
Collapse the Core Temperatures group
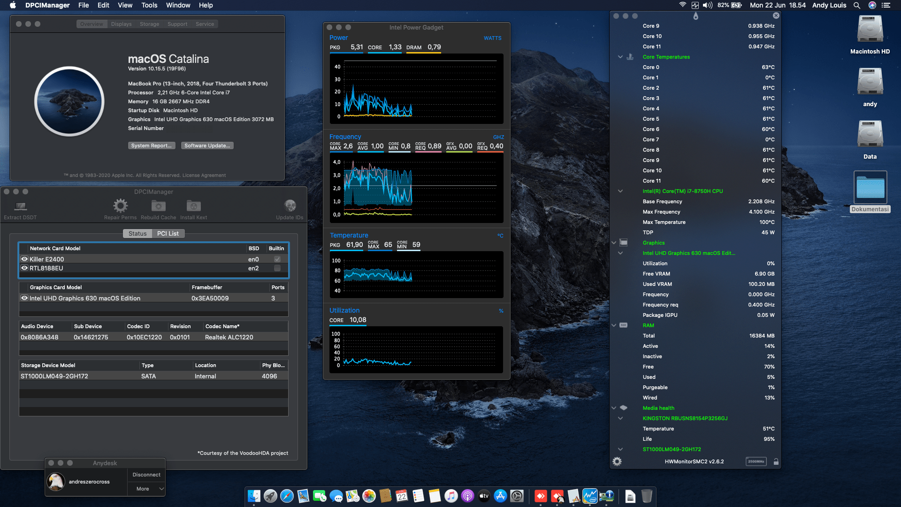click(620, 57)
